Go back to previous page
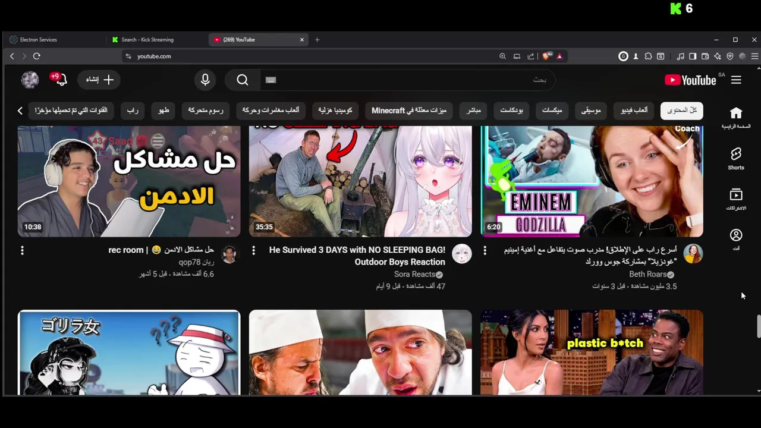The width and height of the screenshot is (761, 428). click(x=12, y=56)
